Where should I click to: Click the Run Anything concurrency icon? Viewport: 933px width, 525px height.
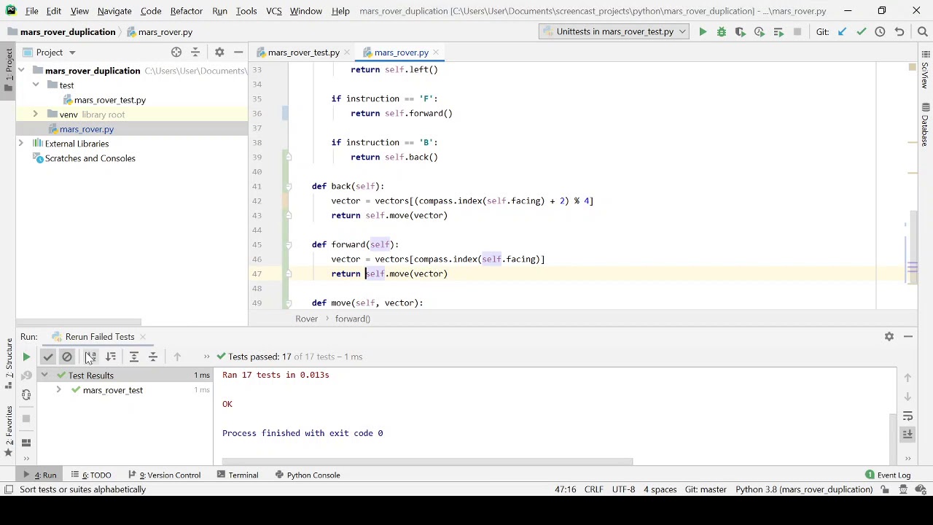pos(778,32)
